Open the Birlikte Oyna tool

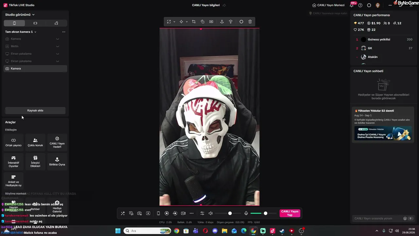tap(57, 162)
